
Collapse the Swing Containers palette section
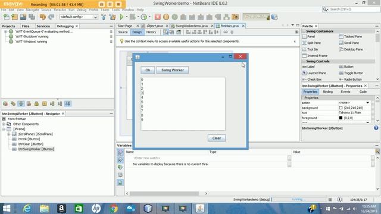tap(304, 32)
